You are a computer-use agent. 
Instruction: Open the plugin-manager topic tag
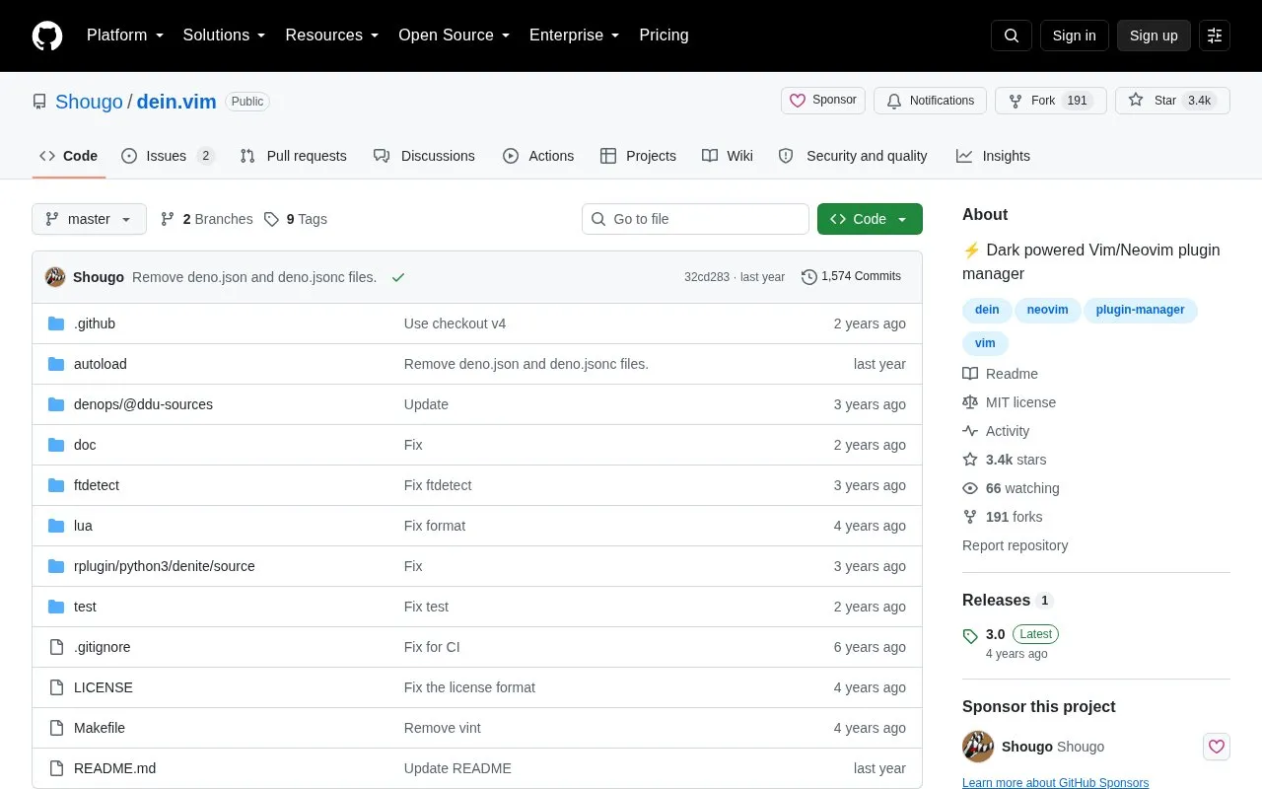point(1141,310)
